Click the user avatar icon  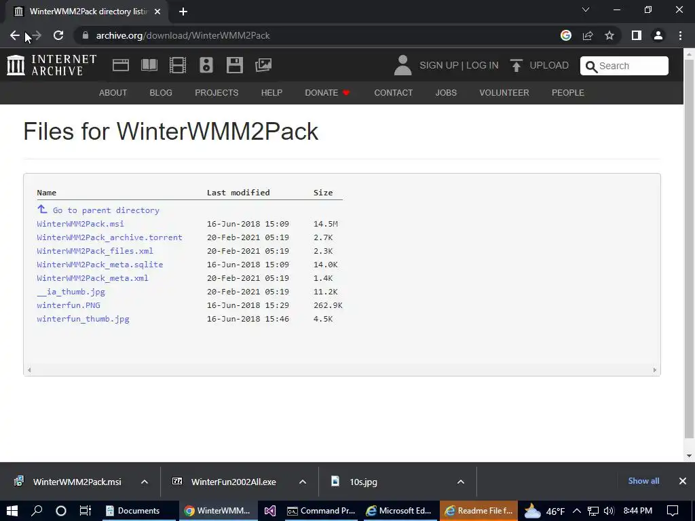(x=402, y=65)
